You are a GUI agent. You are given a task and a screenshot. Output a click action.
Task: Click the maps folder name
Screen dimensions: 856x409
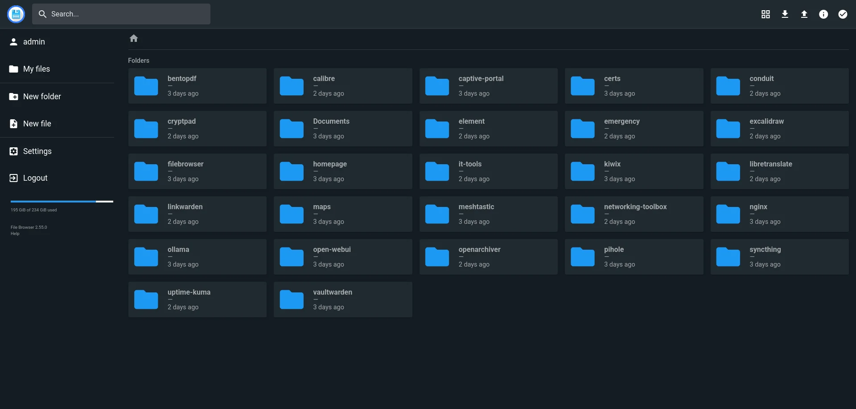(x=322, y=207)
